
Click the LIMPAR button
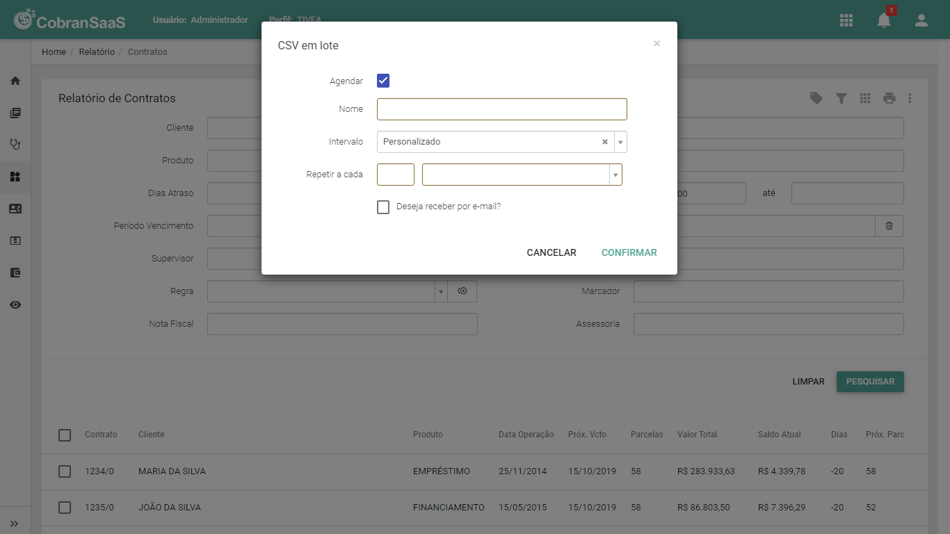[x=809, y=382]
